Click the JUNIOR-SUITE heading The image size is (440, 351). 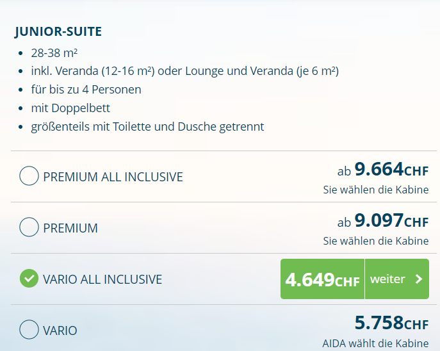pos(58,31)
